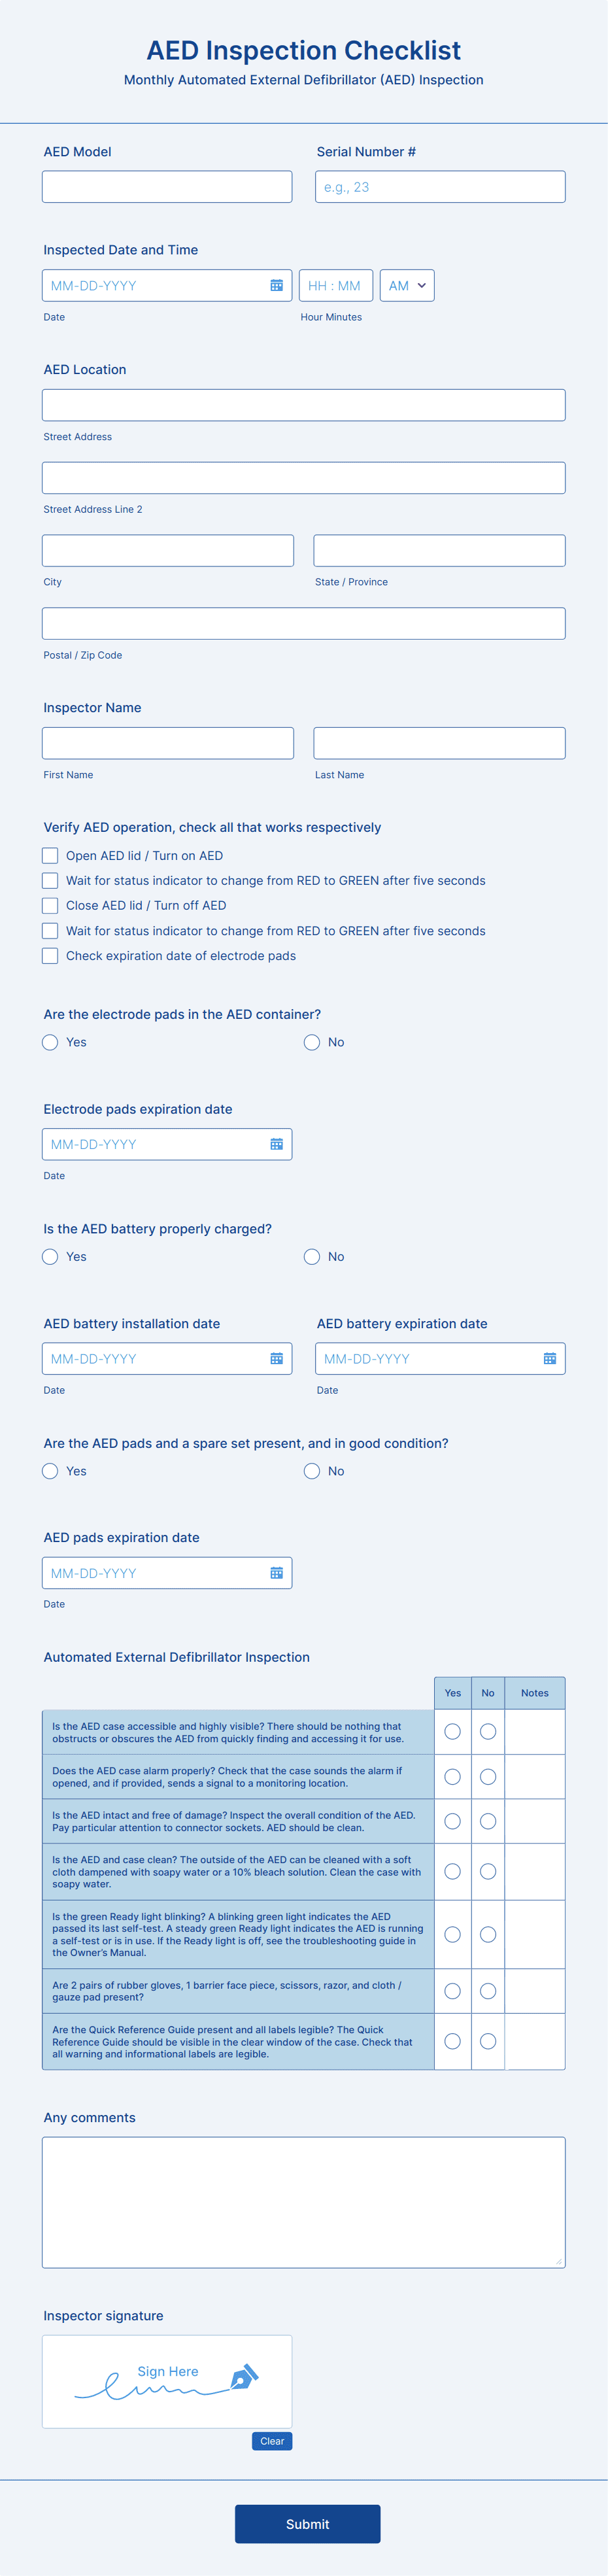Screen dimensions: 608x2576
Task: Open the calendar picker for Inspected Date
Action: (277, 285)
